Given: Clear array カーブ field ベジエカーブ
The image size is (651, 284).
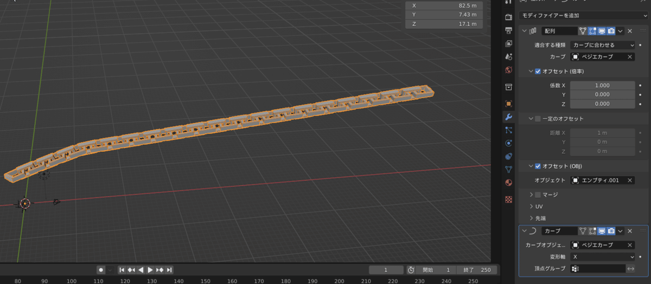Looking at the screenshot, I should (x=630, y=56).
